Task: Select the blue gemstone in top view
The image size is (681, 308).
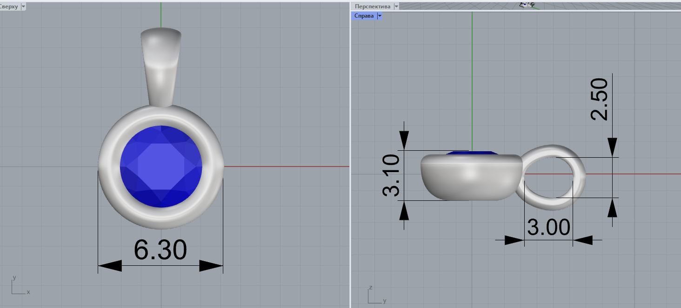Action: pyautogui.click(x=161, y=166)
